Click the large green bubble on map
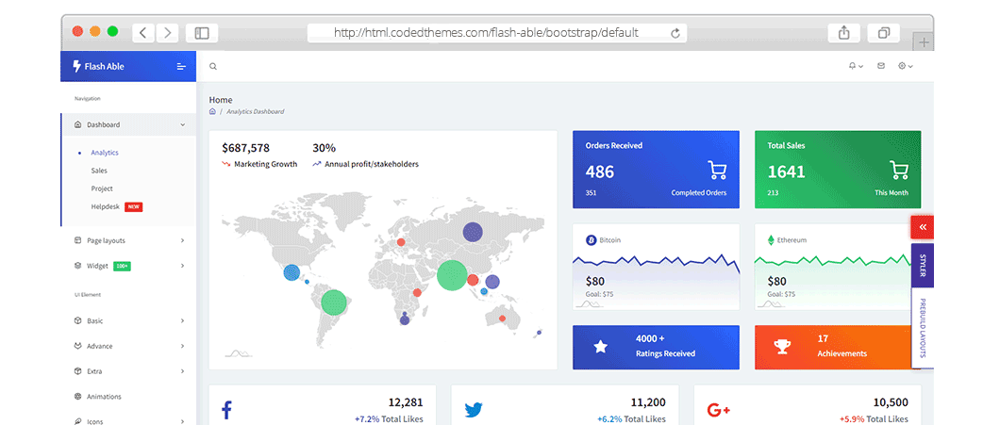The height and width of the screenshot is (425, 1000). pos(452,274)
